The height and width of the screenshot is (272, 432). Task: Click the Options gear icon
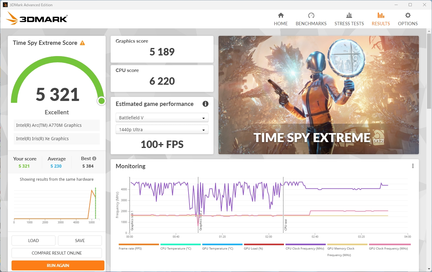click(408, 15)
